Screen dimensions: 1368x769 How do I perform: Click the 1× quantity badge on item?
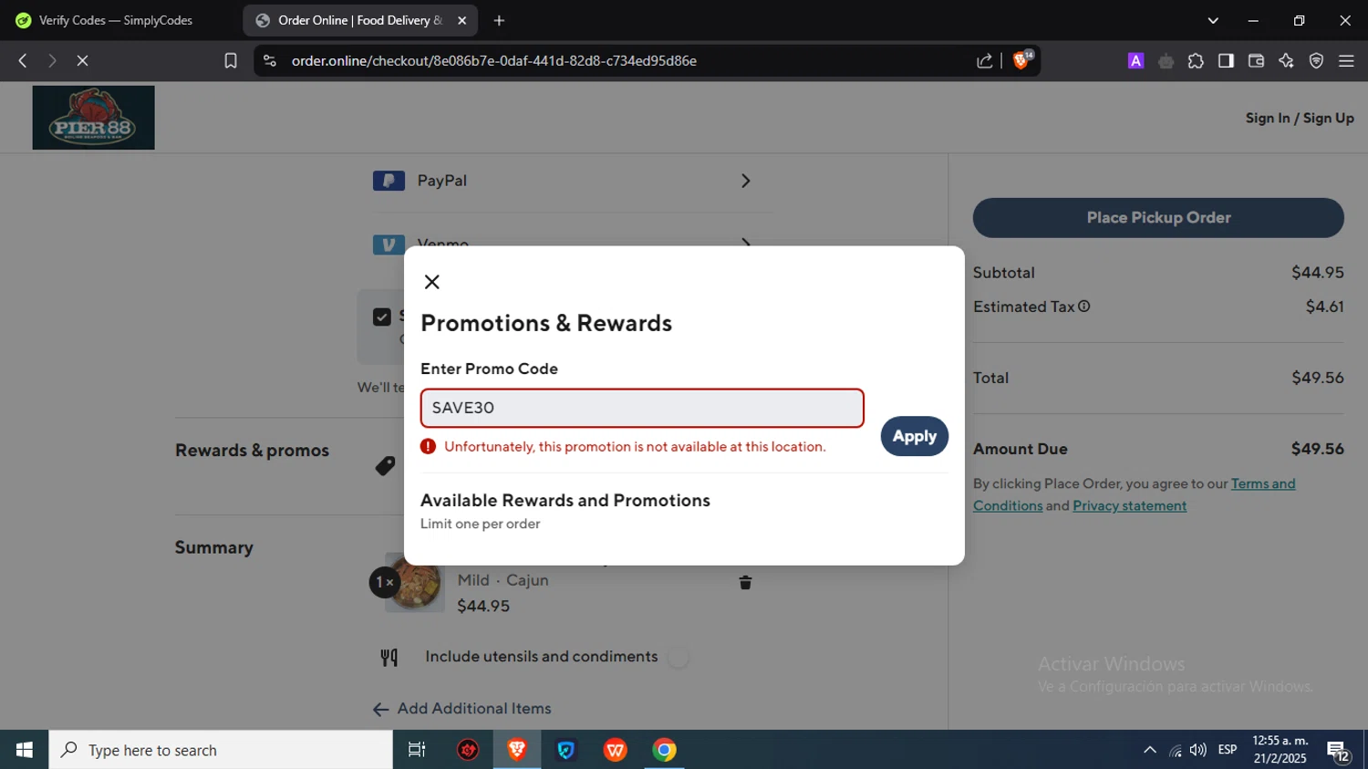[385, 582]
